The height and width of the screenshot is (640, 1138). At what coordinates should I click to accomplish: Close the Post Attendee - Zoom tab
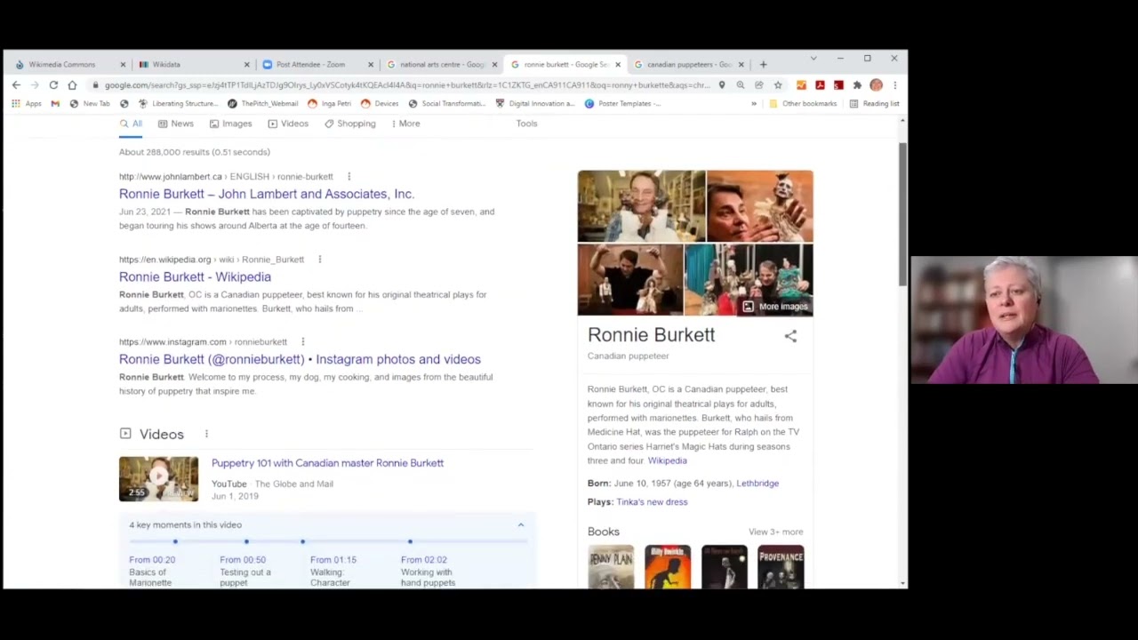coord(371,65)
